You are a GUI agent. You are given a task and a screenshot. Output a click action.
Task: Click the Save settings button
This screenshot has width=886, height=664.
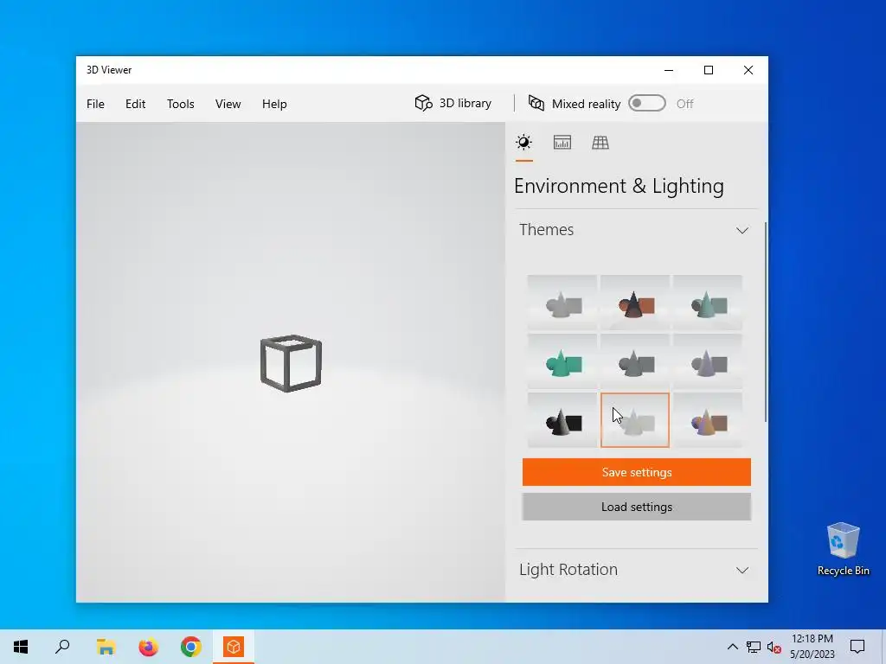(636, 472)
